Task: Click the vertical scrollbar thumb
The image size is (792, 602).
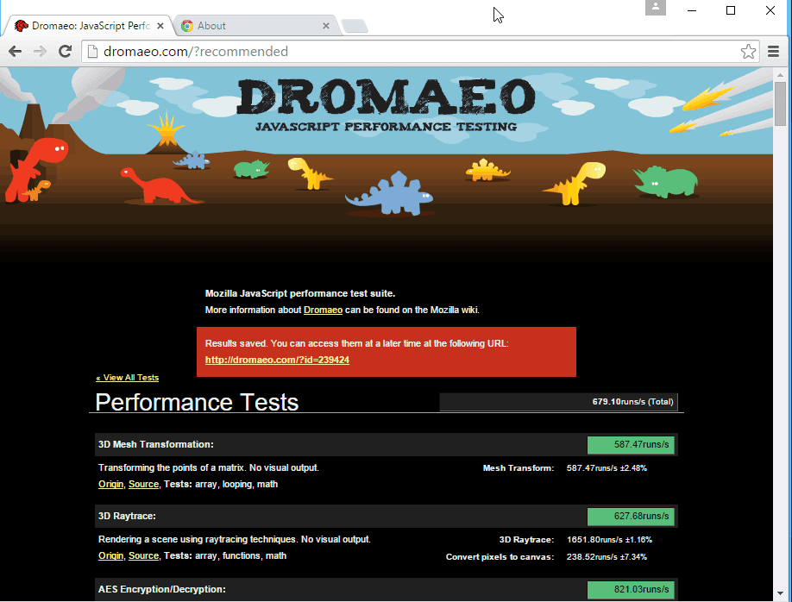Action: click(781, 103)
